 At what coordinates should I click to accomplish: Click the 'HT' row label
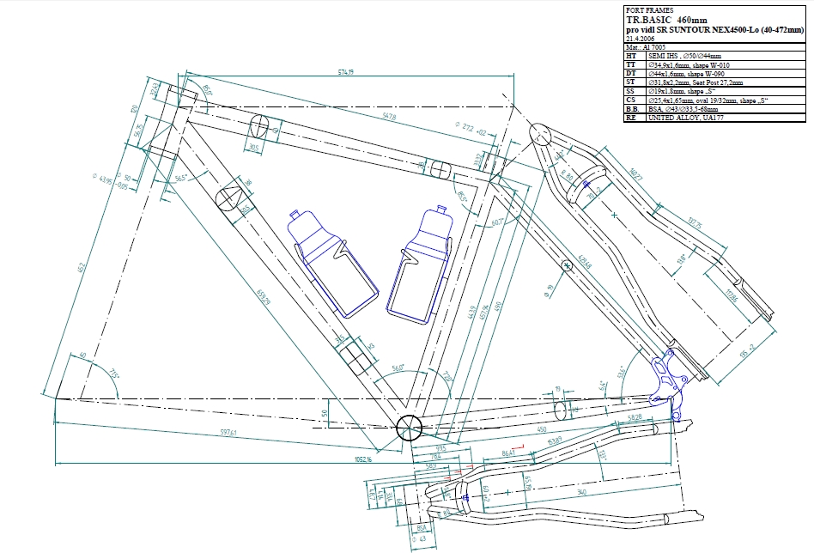(631, 56)
